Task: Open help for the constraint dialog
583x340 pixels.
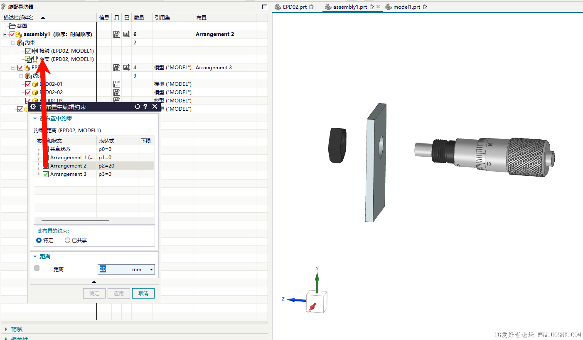Action: 145,107
